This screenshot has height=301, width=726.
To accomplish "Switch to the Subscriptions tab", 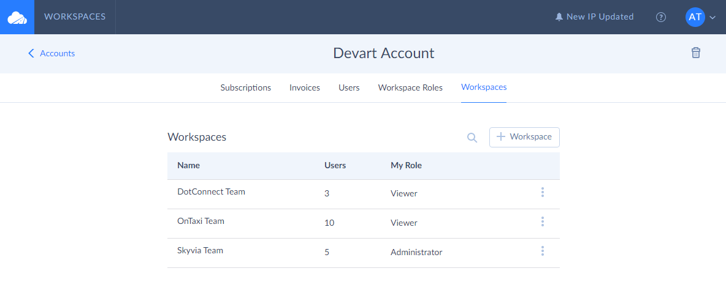I will pyautogui.click(x=245, y=87).
